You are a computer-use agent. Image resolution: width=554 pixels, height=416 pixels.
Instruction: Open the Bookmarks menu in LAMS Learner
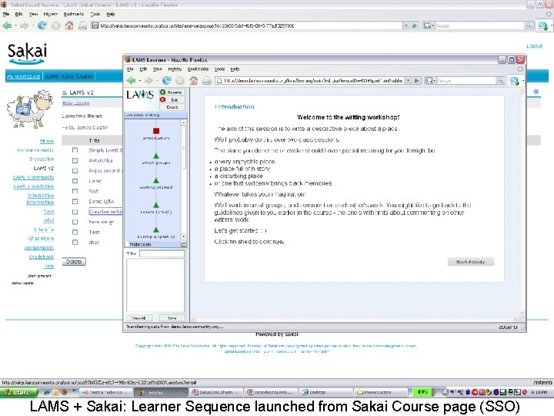[x=198, y=69]
